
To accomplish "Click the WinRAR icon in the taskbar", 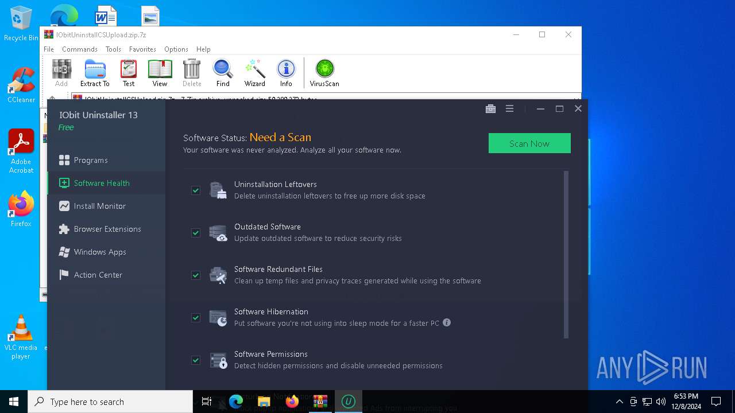I will [320, 402].
